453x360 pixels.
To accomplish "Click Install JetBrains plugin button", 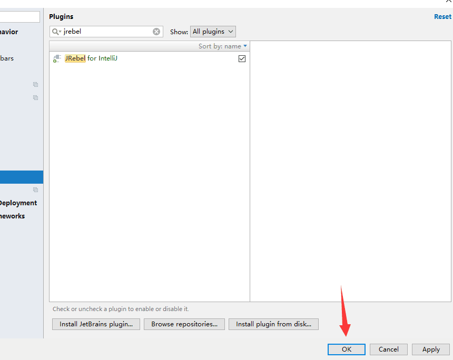I will click(x=96, y=324).
